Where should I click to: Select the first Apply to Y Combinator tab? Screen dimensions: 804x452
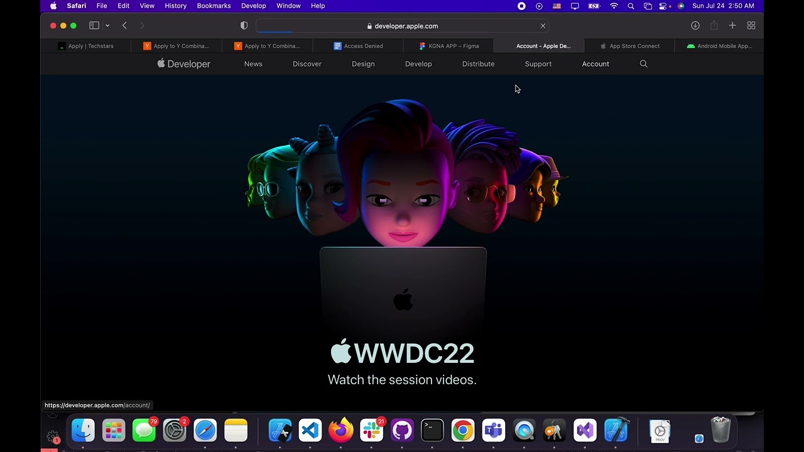point(177,46)
